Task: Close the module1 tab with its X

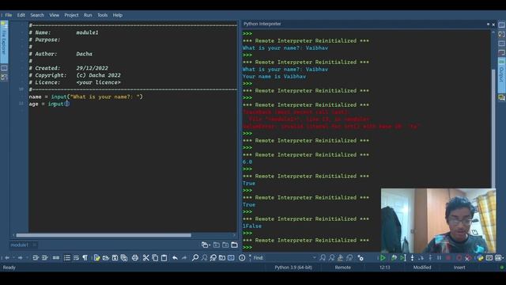Action: coord(34,245)
